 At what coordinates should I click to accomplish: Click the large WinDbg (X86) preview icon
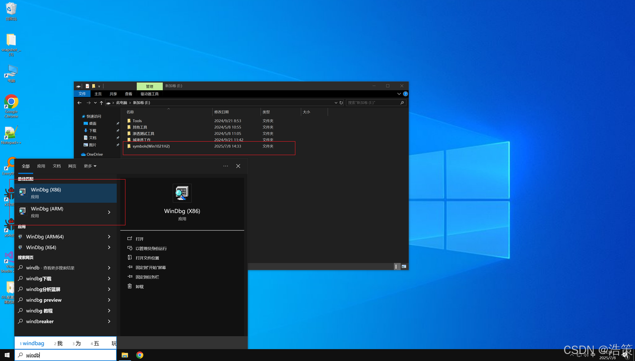pyautogui.click(x=182, y=193)
